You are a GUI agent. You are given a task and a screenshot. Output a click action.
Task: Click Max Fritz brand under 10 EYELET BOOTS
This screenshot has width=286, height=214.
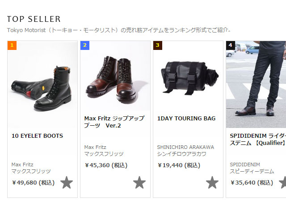click(22, 165)
